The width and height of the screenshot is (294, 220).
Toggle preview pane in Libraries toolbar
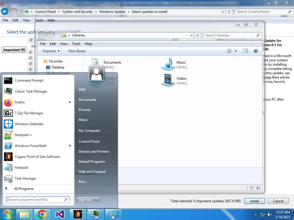245,51
